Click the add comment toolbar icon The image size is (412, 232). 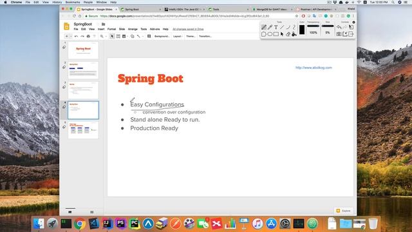(x=149, y=36)
